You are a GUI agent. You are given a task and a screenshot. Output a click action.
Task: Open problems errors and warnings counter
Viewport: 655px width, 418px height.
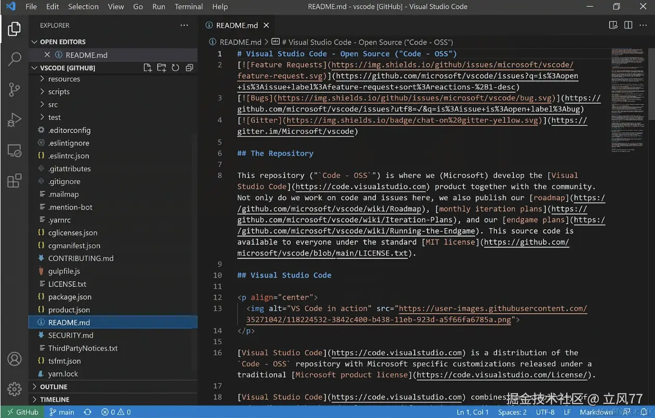pyautogui.click(x=116, y=412)
